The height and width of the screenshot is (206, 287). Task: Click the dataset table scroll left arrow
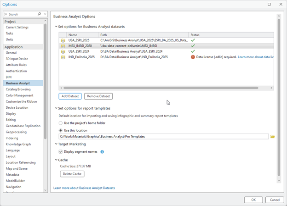61,88
